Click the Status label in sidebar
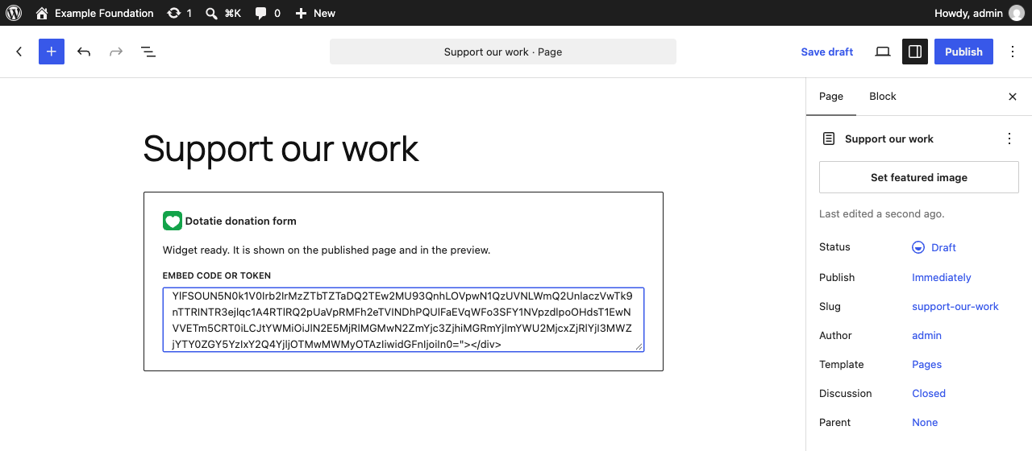The width and height of the screenshot is (1032, 451). pos(834,247)
